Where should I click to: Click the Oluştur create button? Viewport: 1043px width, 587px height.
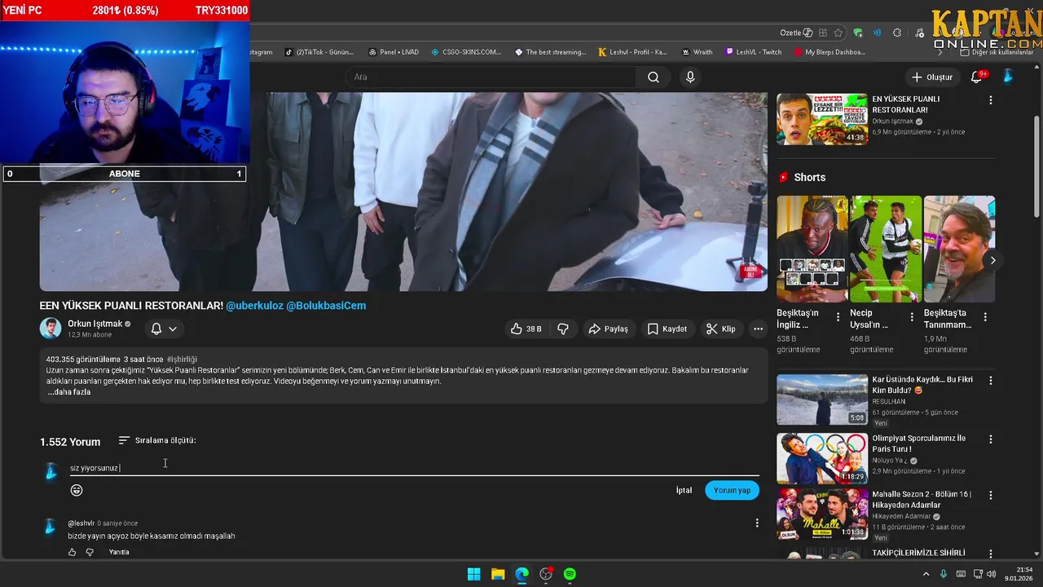(932, 77)
